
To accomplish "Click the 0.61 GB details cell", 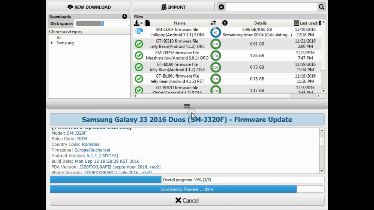I will 257,44.
